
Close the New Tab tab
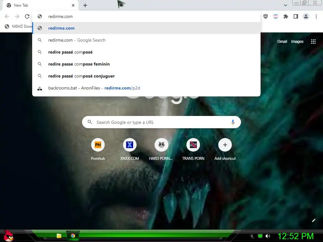tap(73, 5)
